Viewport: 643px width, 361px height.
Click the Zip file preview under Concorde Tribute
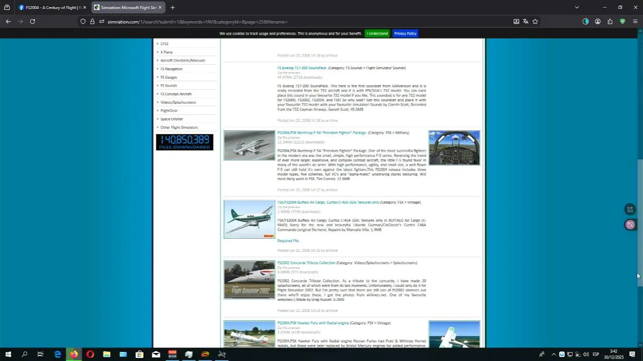pos(288,268)
